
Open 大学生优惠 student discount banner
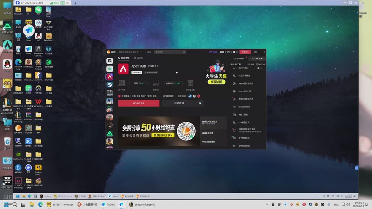click(x=216, y=72)
